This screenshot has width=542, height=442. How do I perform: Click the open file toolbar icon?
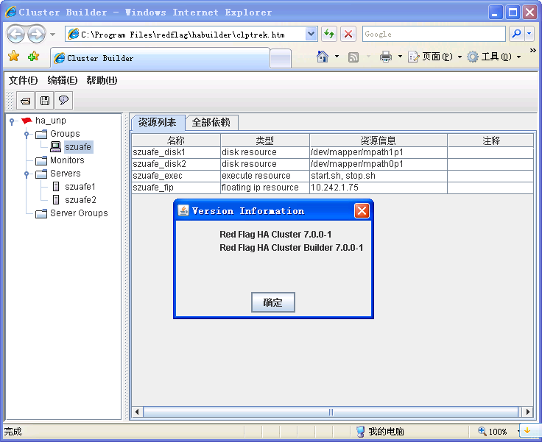(26, 101)
